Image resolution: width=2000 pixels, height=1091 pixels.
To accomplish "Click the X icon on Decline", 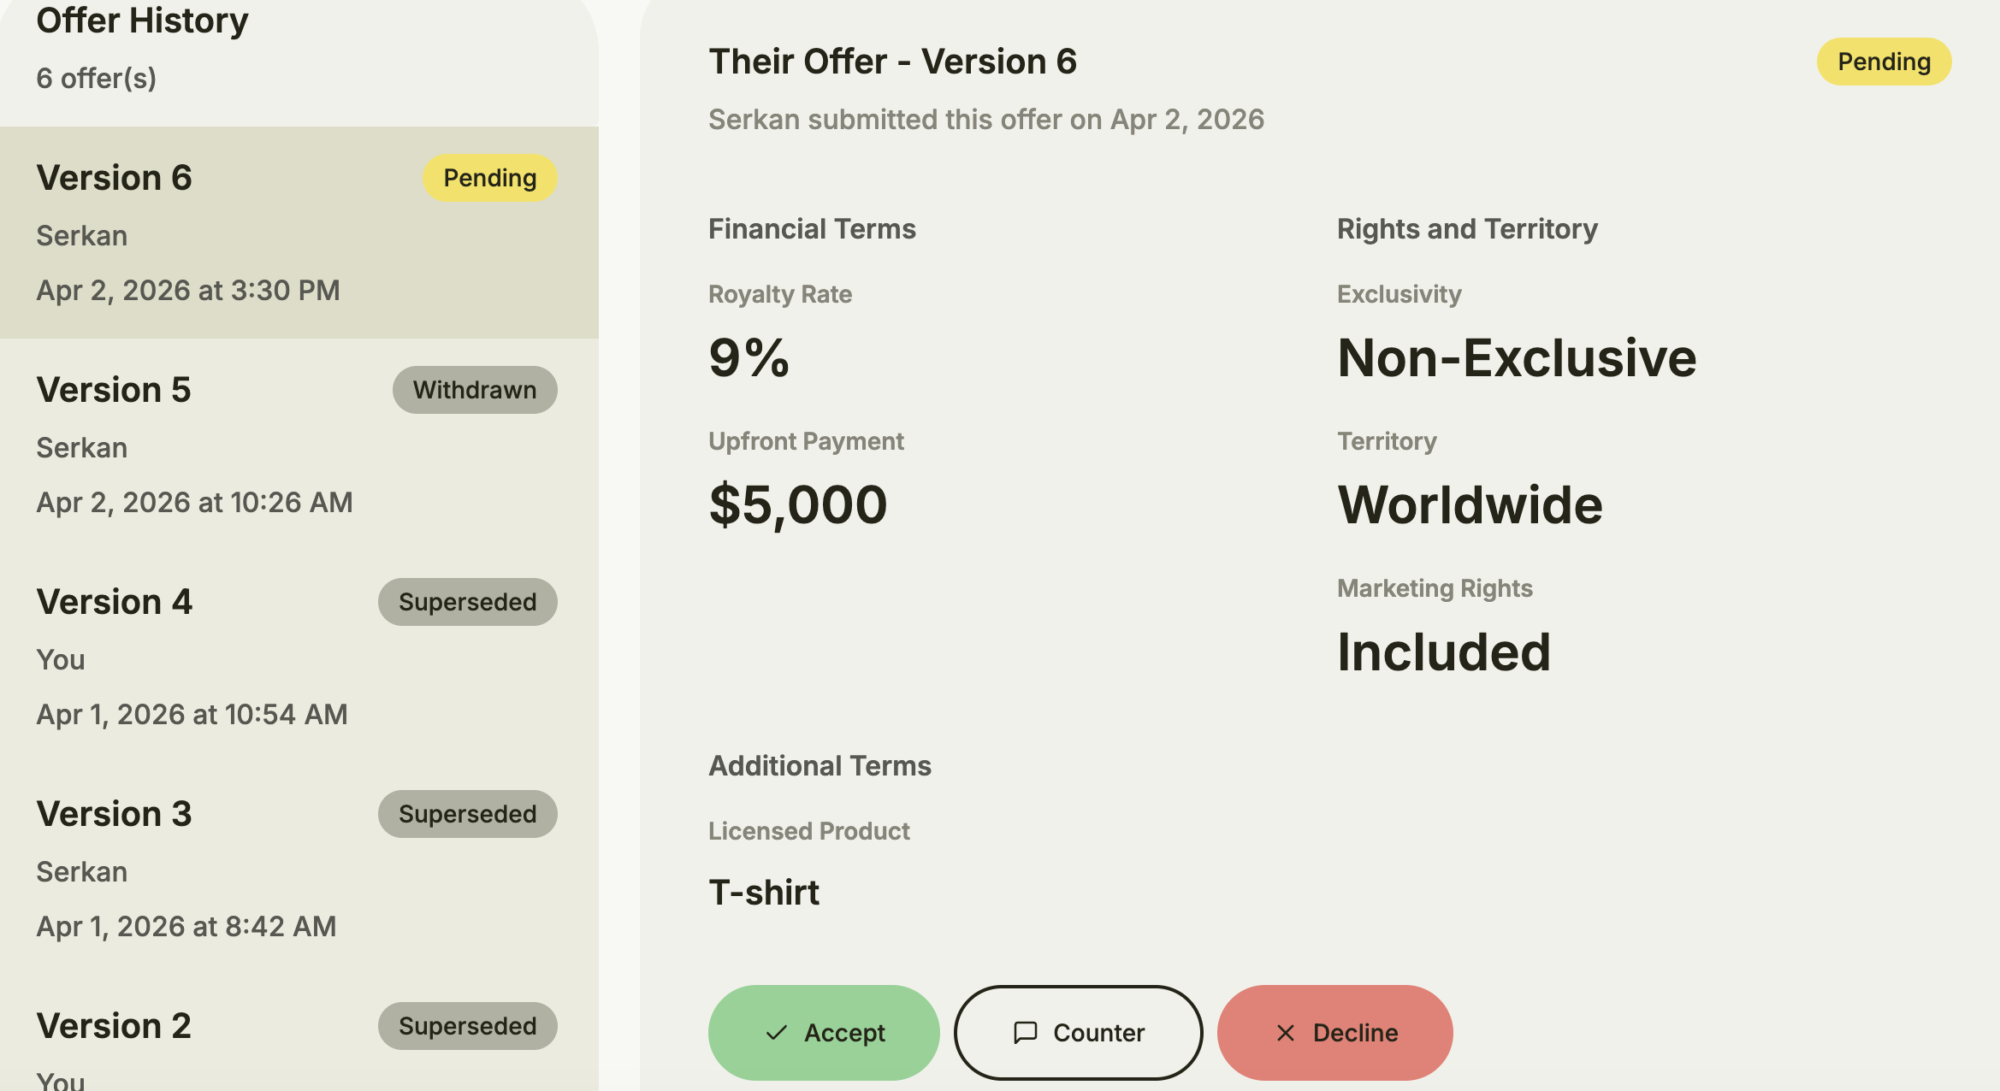I will coord(1285,1033).
